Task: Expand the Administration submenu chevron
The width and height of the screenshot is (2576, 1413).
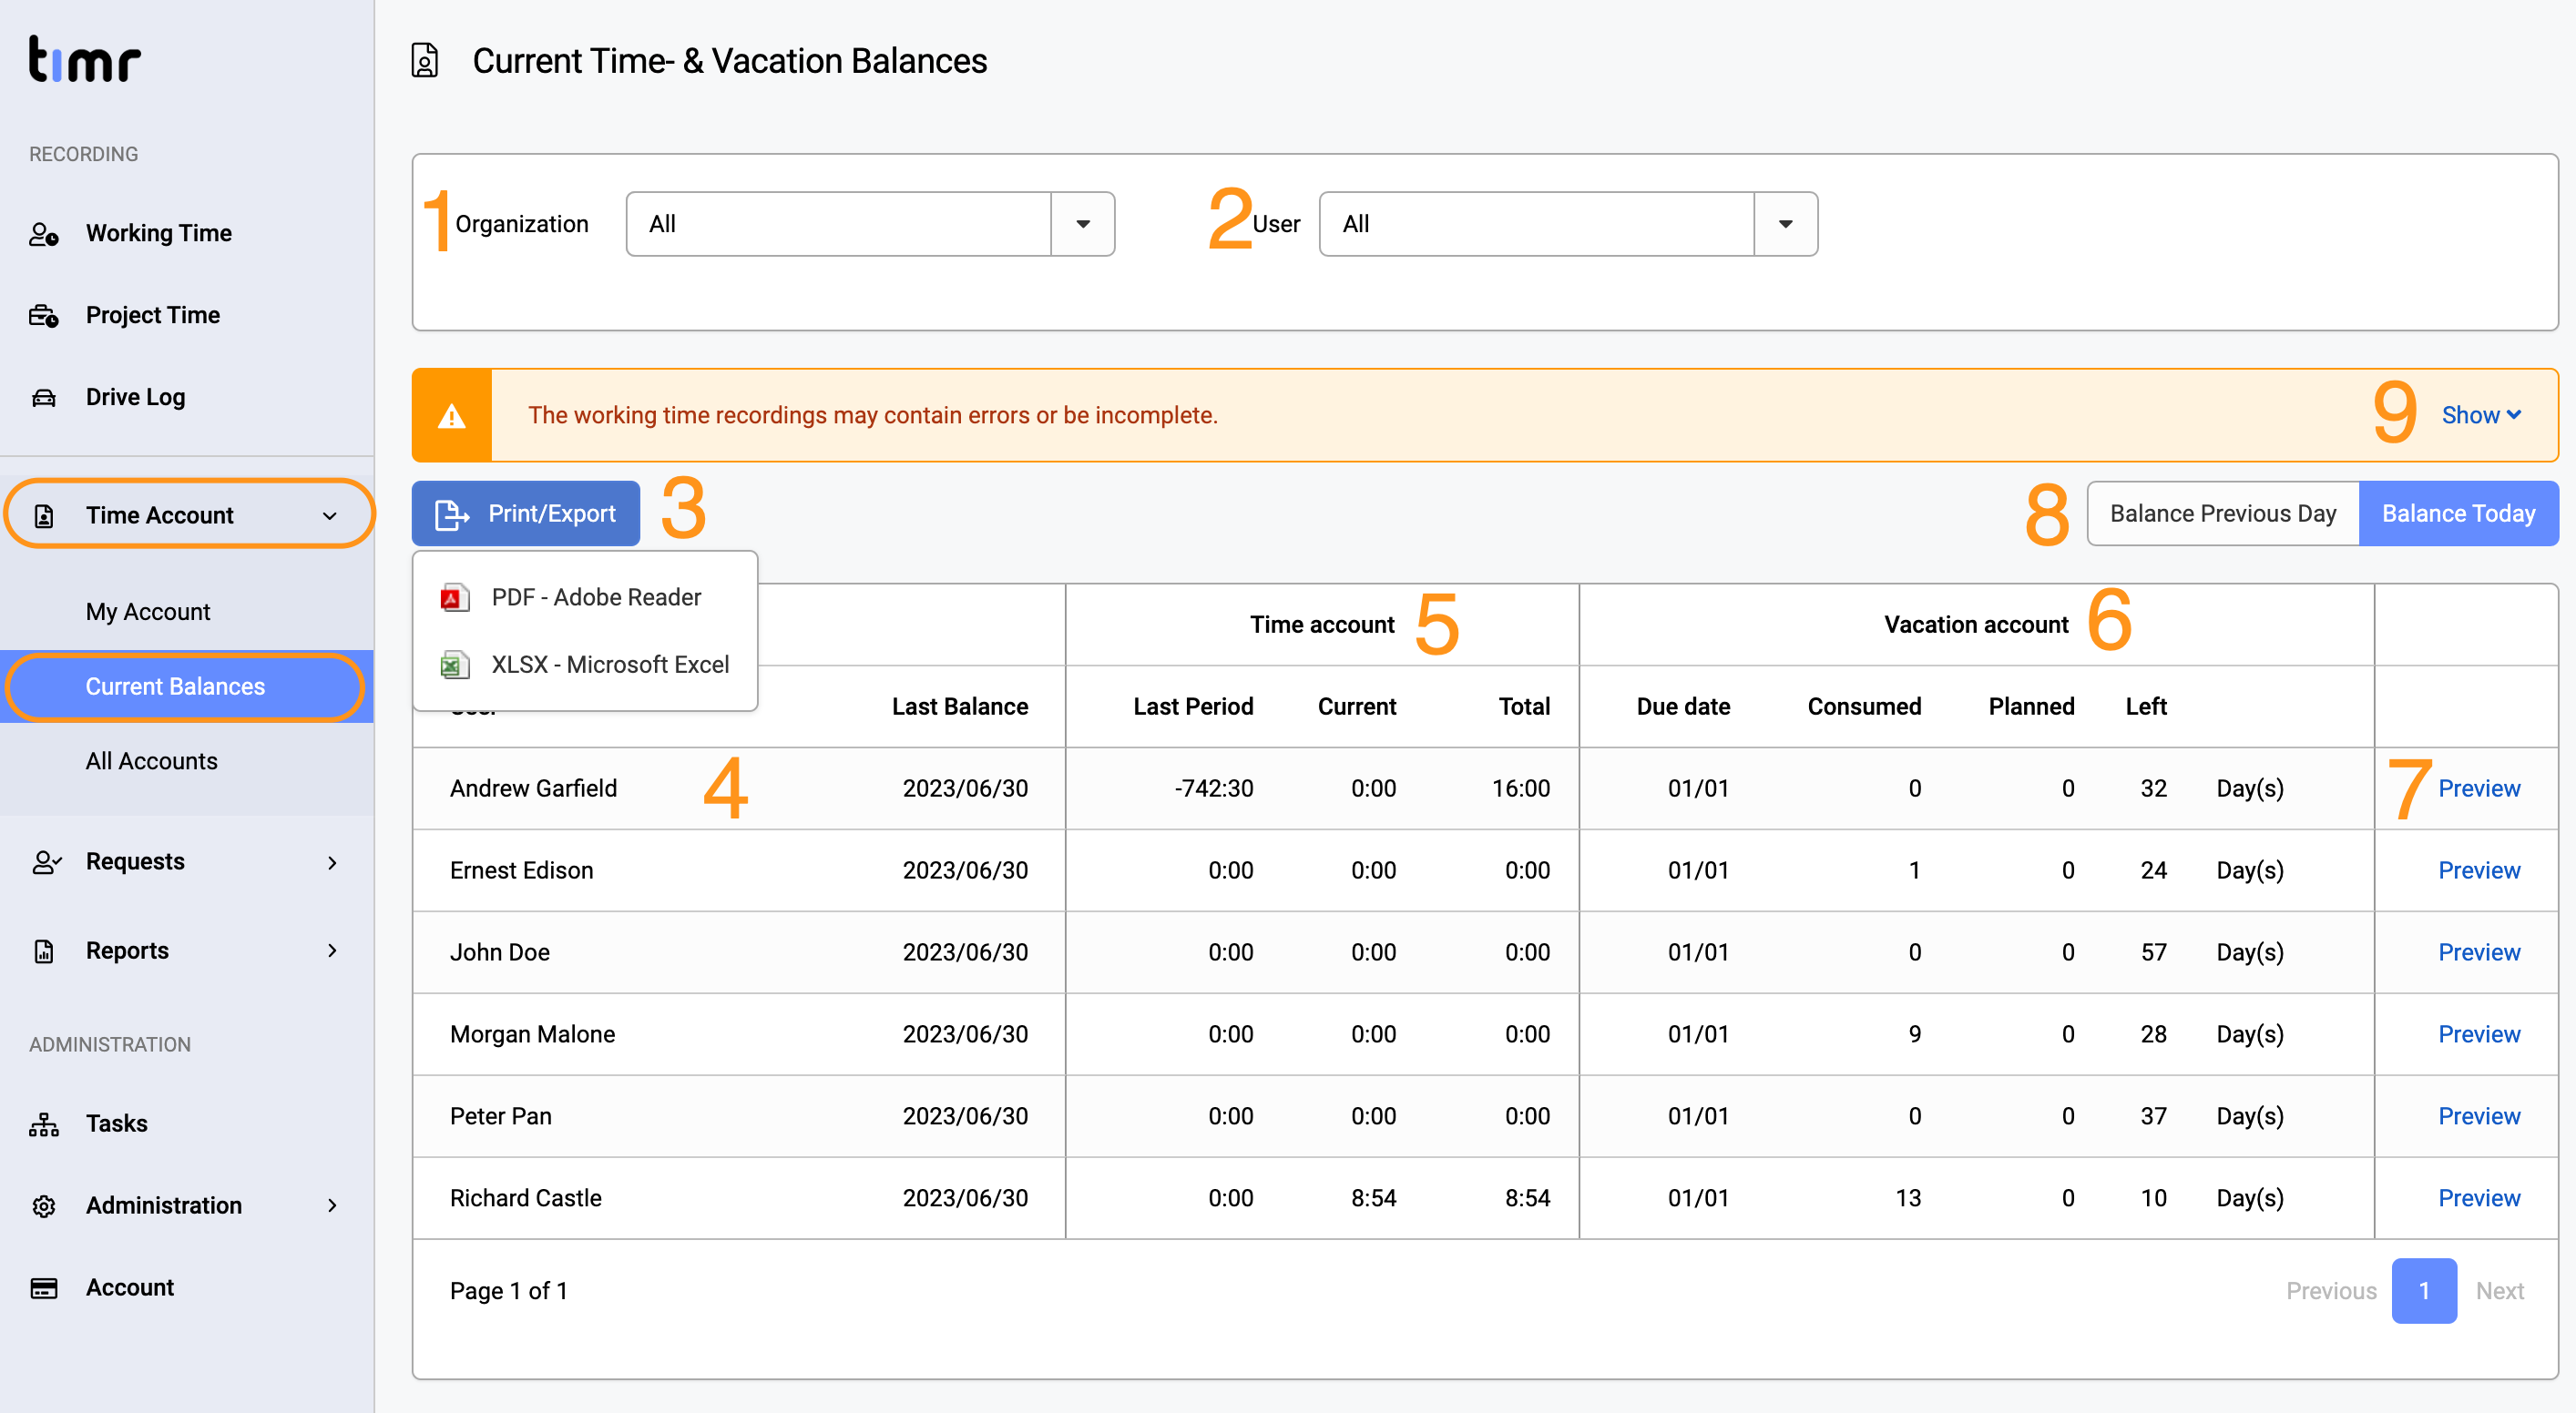Action: [x=332, y=1206]
